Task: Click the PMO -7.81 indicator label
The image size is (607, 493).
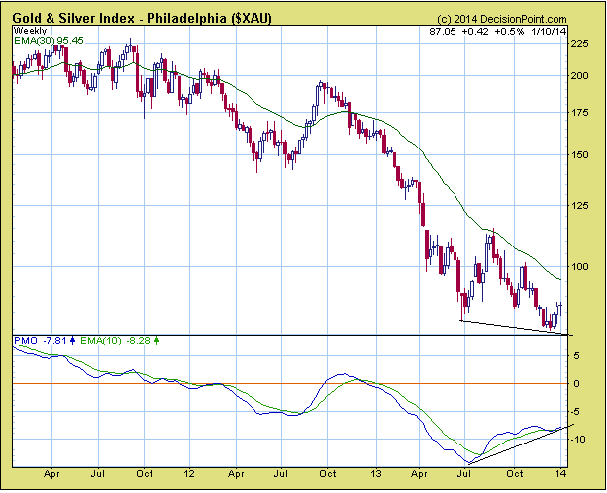Action: (36, 342)
